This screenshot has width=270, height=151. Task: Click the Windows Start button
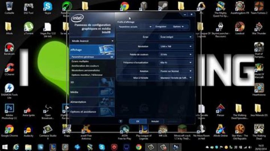5,147
